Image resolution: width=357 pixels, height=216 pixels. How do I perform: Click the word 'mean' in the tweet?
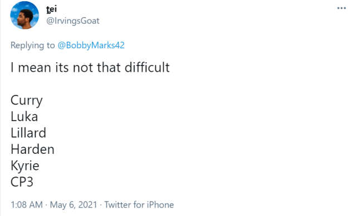[35, 68]
